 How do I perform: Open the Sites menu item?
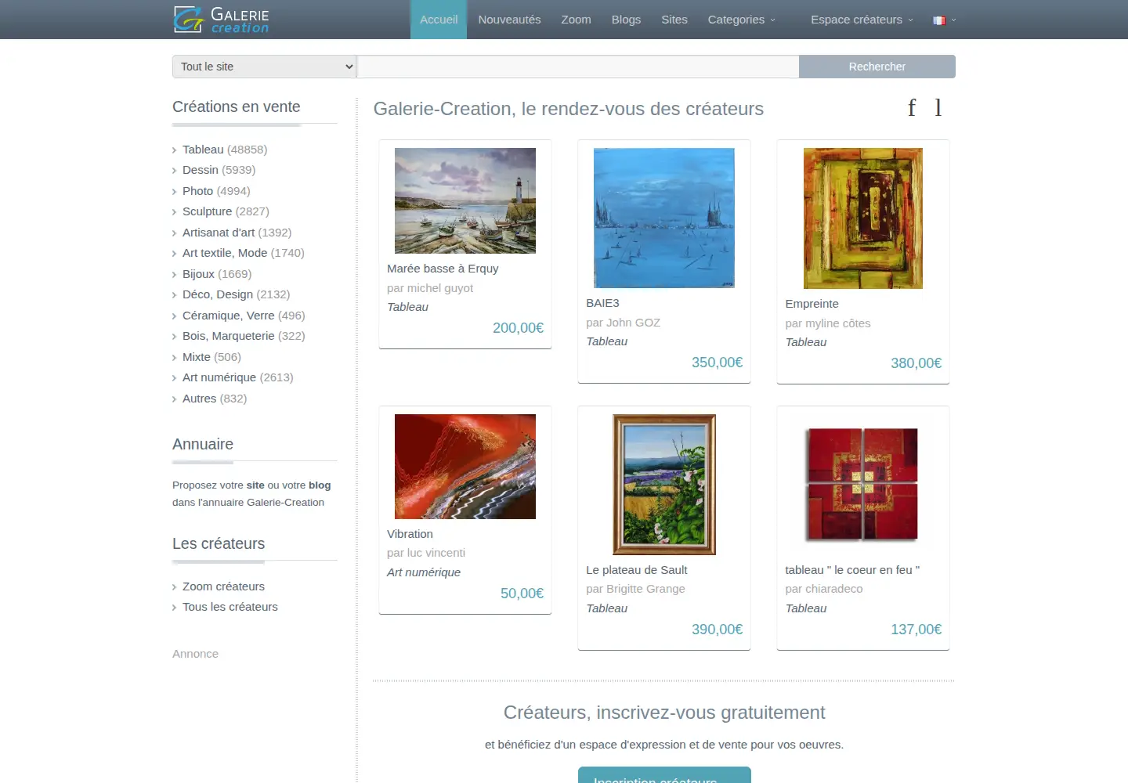point(674,20)
